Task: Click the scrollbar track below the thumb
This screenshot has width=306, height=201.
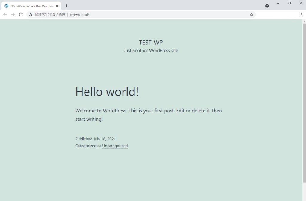Action: pyautogui.click(x=304, y=192)
